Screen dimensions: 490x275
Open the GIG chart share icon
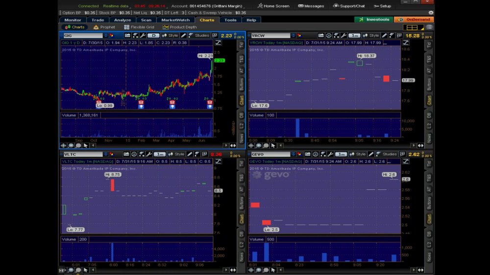click(127, 36)
